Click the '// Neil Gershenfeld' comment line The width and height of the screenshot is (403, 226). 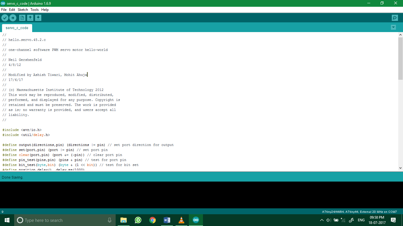tap(22, 60)
